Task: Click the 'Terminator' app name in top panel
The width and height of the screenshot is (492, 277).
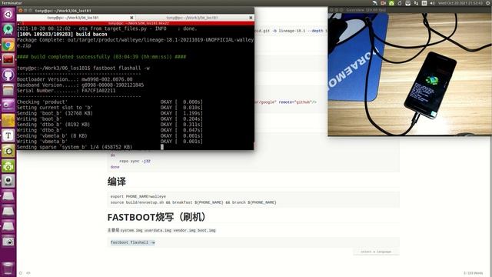Action: point(12,3)
